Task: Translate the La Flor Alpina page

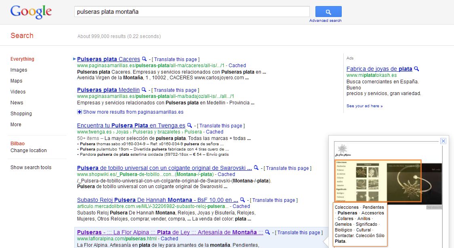Action: click(299, 232)
